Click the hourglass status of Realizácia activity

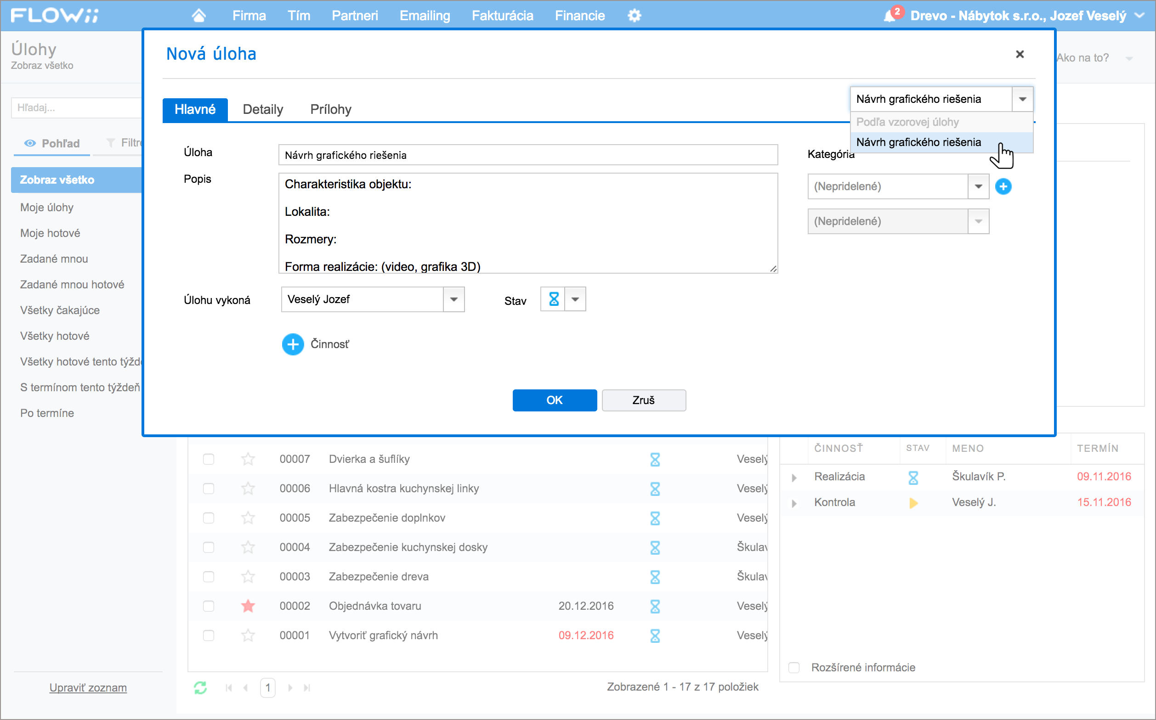tap(913, 477)
